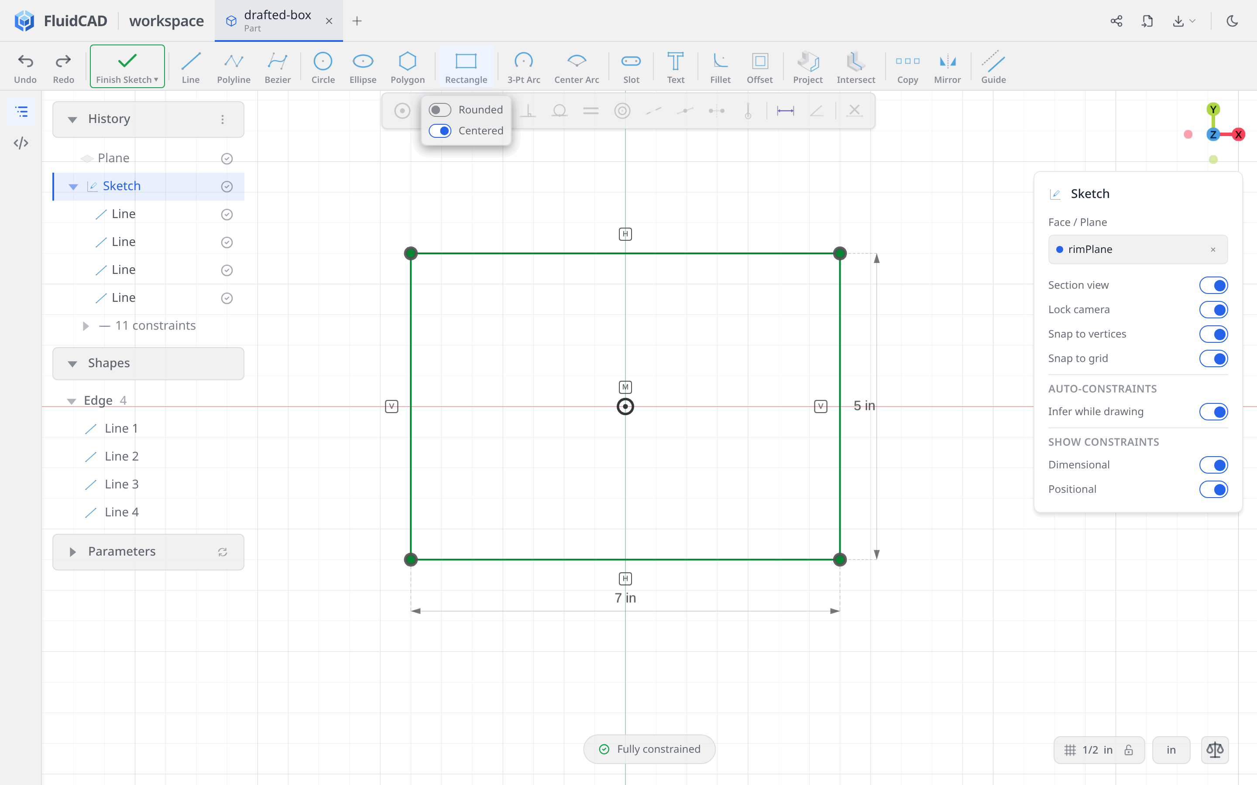
Task: Open the workspace link
Action: tap(166, 21)
